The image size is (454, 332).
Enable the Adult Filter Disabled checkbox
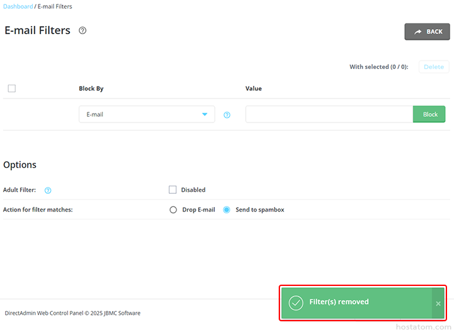click(x=173, y=189)
